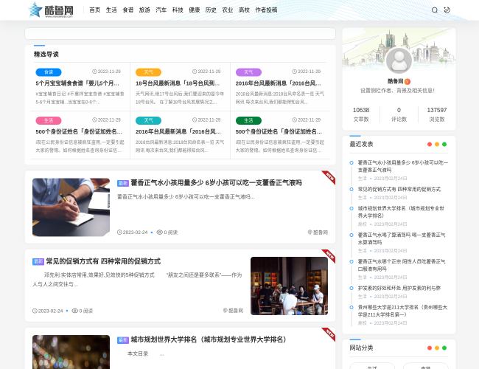479x369 pixels.
Task: Click the 0 评论数 statistic
Action: click(399, 114)
